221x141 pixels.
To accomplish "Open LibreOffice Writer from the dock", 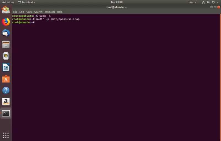I will coord(6,67).
